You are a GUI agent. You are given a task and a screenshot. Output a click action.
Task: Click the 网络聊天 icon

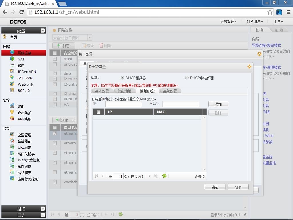[x=12, y=172]
